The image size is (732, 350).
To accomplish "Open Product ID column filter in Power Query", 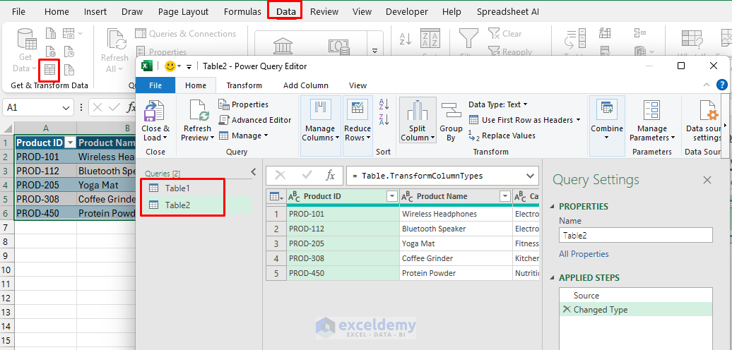I will click(x=393, y=197).
